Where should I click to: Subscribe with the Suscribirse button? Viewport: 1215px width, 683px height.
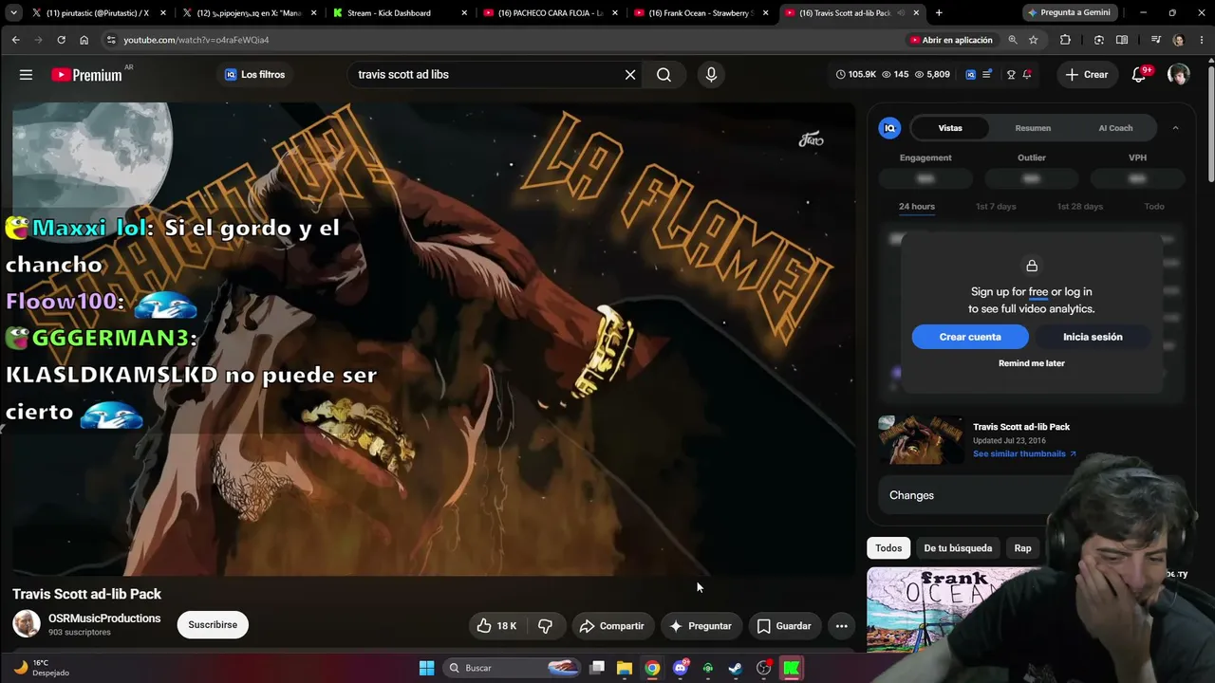[x=213, y=625]
